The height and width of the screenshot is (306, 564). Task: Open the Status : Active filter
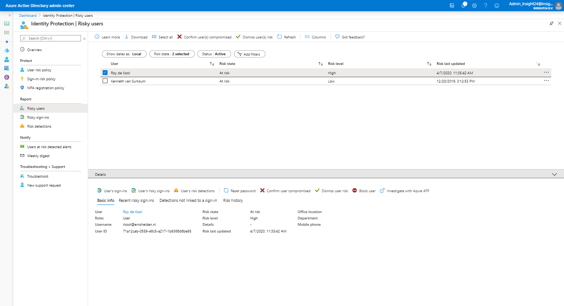(214, 54)
